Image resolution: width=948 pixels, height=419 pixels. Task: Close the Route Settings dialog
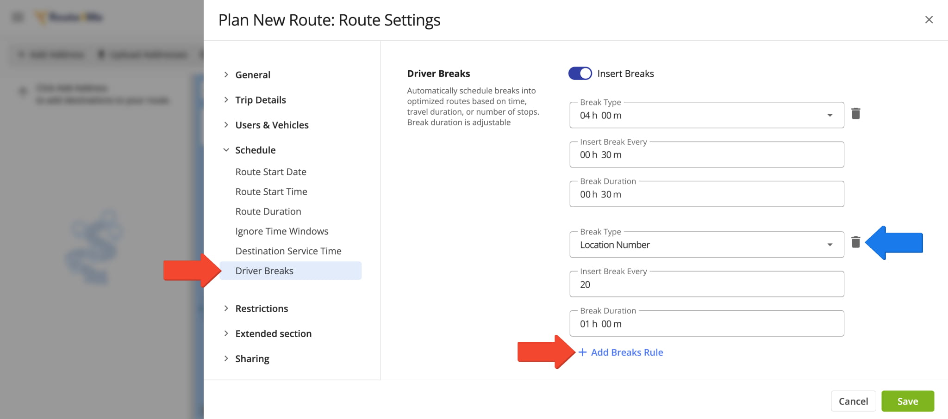(929, 19)
